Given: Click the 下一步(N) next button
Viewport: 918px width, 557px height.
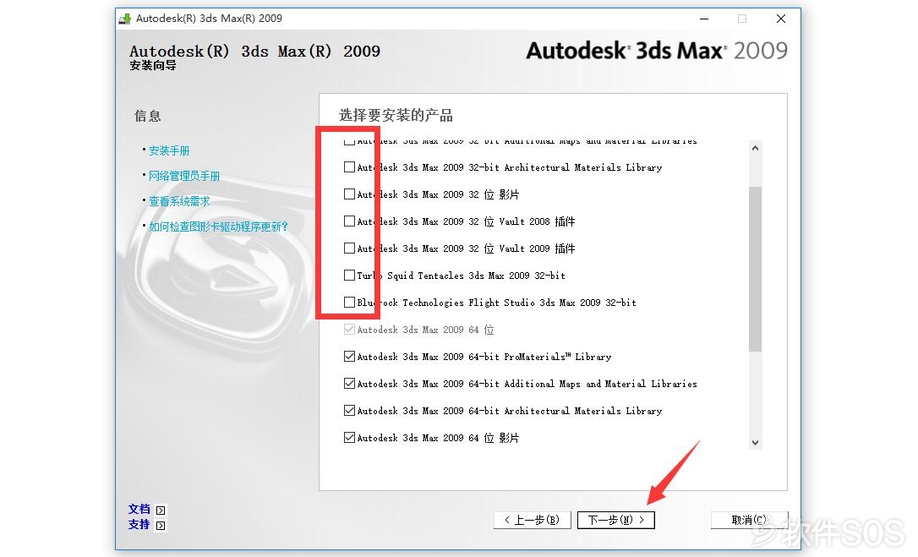Looking at the screenshot, I should point(616,520).
